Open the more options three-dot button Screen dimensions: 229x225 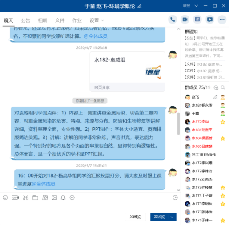222,20
